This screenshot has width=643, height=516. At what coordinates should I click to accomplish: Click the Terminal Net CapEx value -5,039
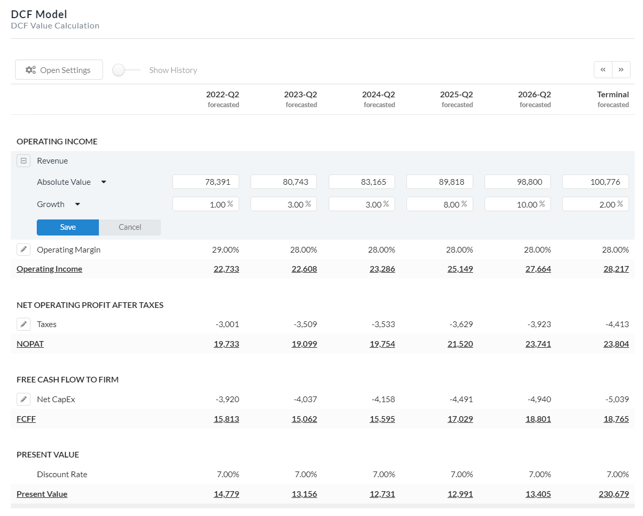tap(617, 399)
